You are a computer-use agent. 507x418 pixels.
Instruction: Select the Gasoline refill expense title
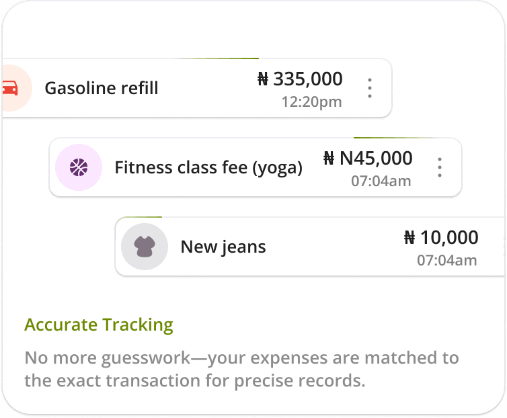click(102, 88)
